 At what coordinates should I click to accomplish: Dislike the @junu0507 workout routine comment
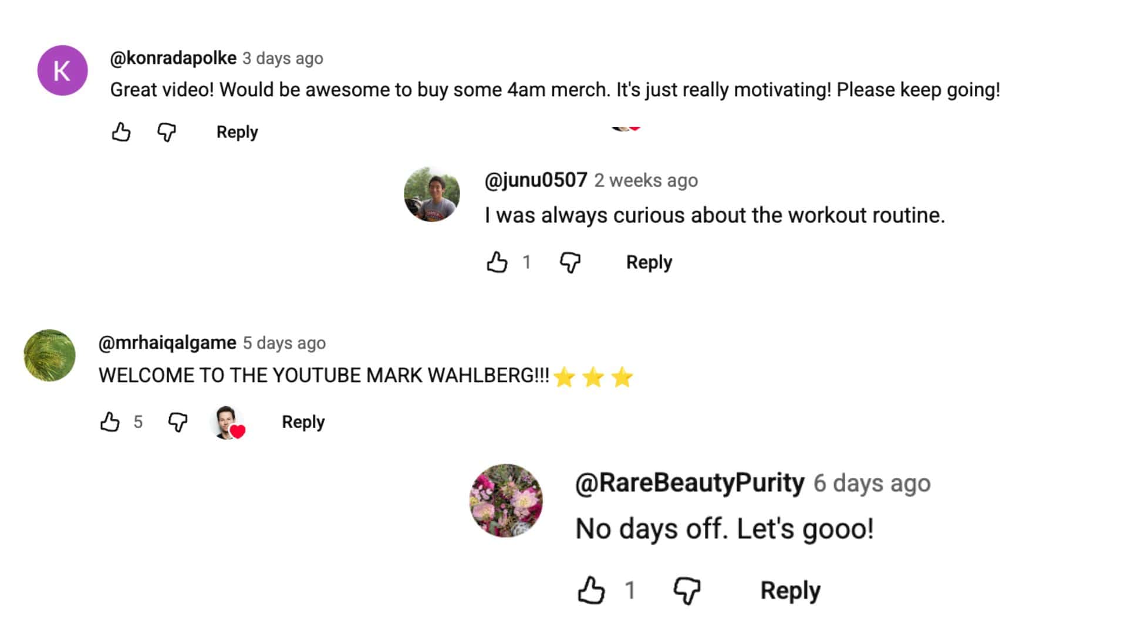(570, 262)
